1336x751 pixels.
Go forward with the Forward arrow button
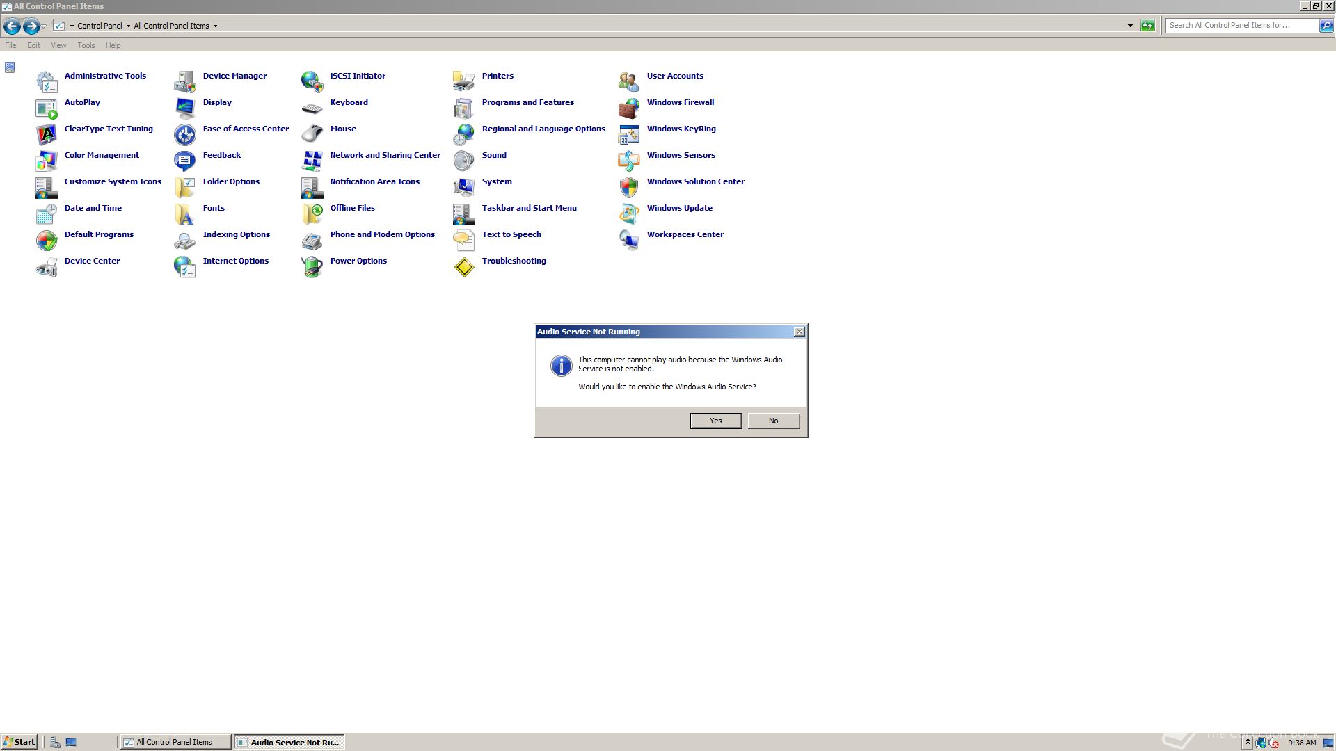tap(31, 26)
